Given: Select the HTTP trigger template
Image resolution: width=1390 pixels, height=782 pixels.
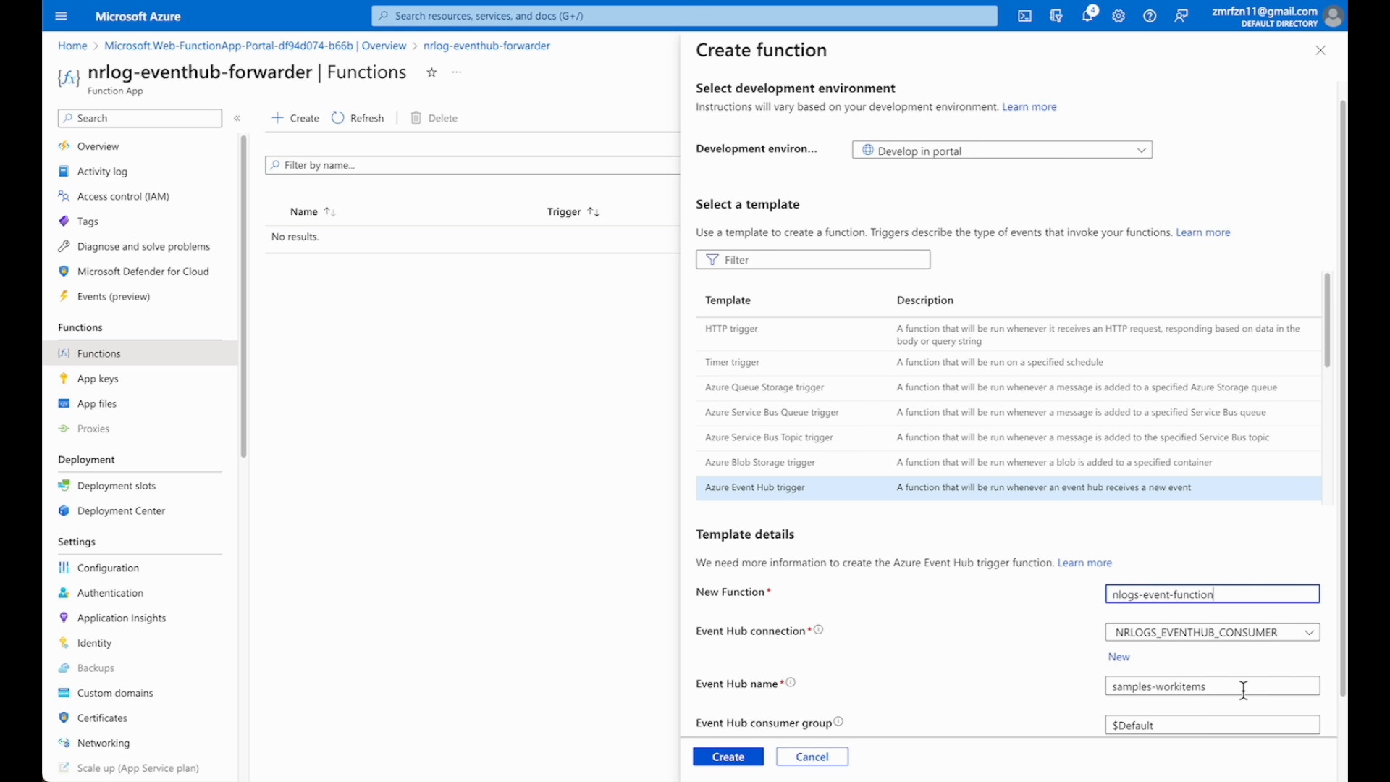Looking at the screenshot, I should point(1008,335).
